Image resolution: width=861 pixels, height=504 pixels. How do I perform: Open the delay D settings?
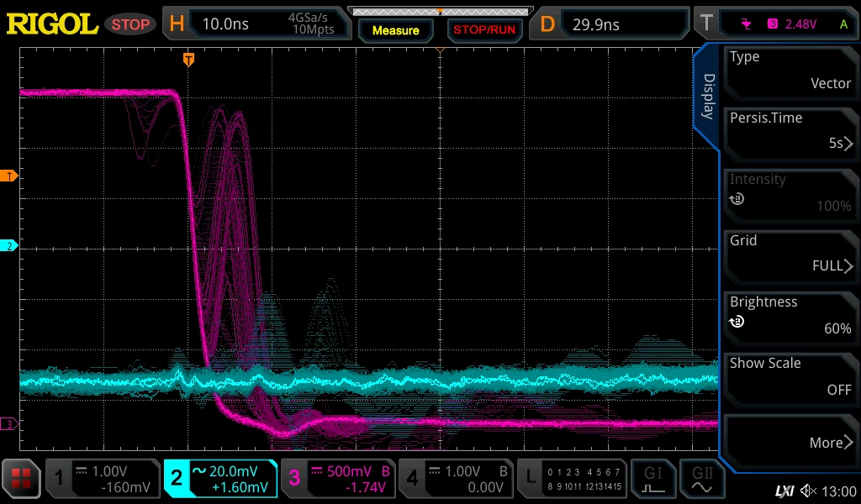(547, 24)
